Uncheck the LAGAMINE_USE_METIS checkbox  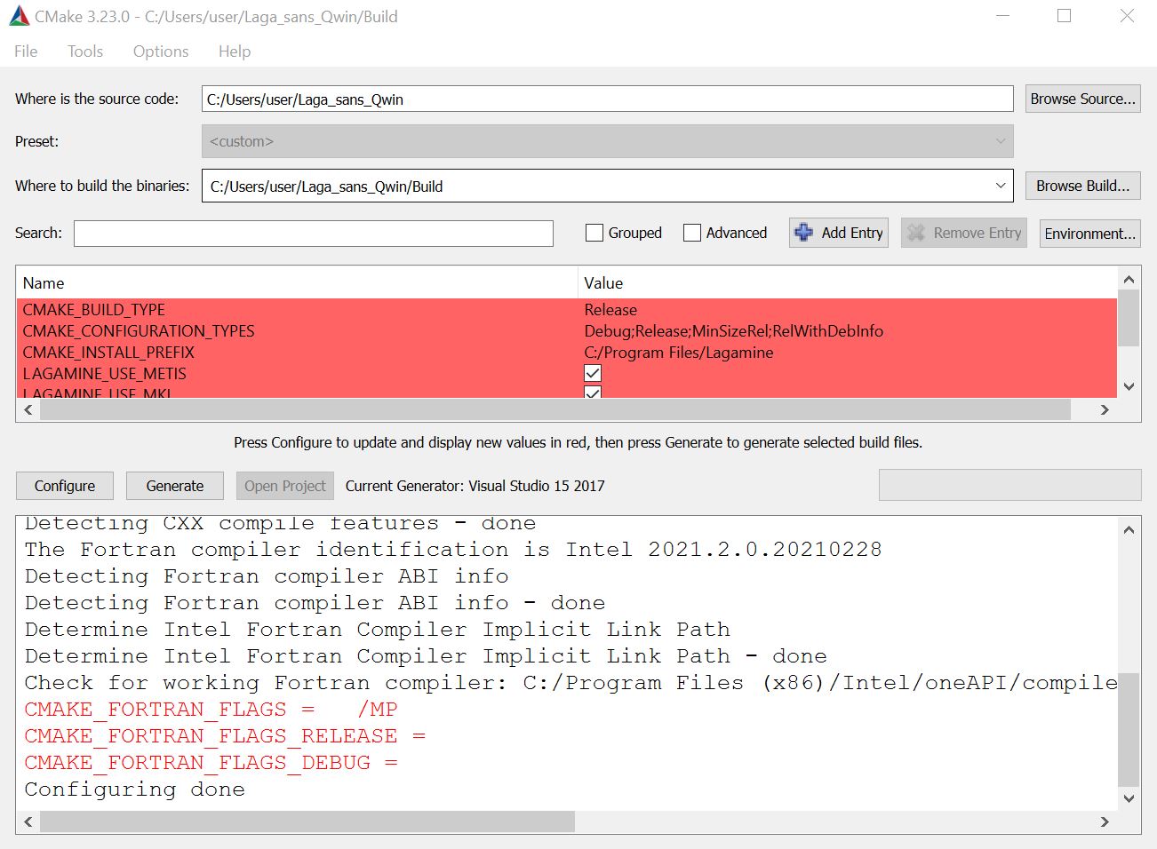593,374
